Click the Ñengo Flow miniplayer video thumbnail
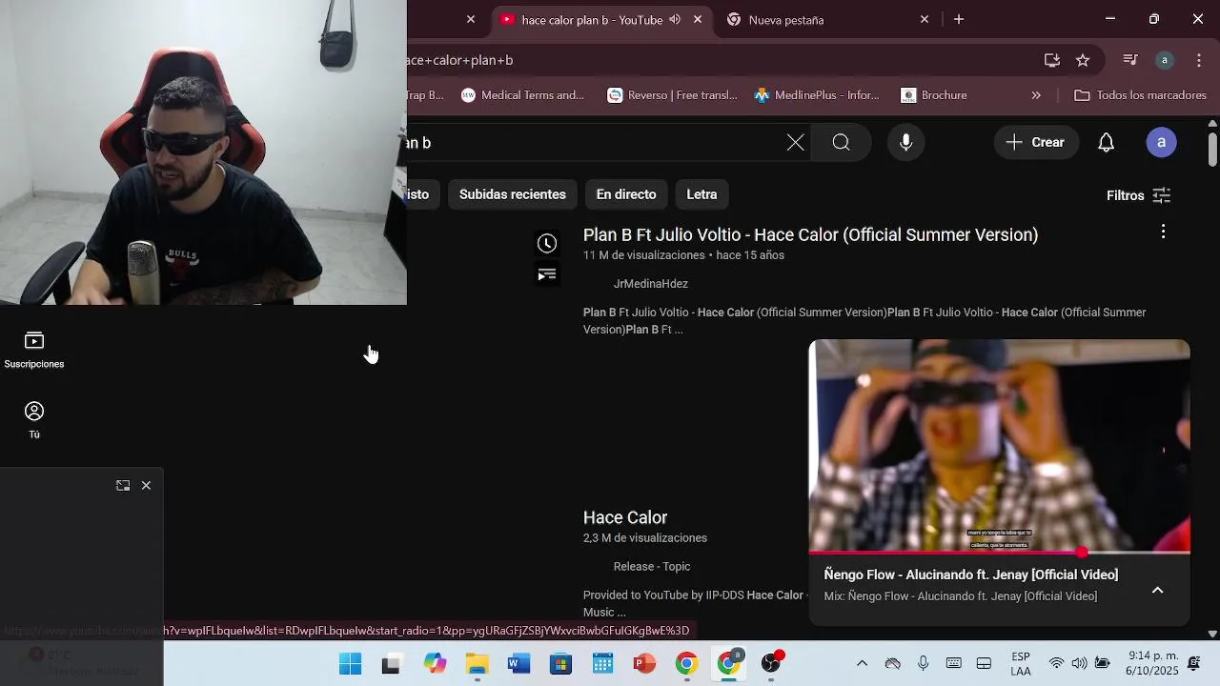Screen dimensions: 1220x686 click(x=999, y=445)
